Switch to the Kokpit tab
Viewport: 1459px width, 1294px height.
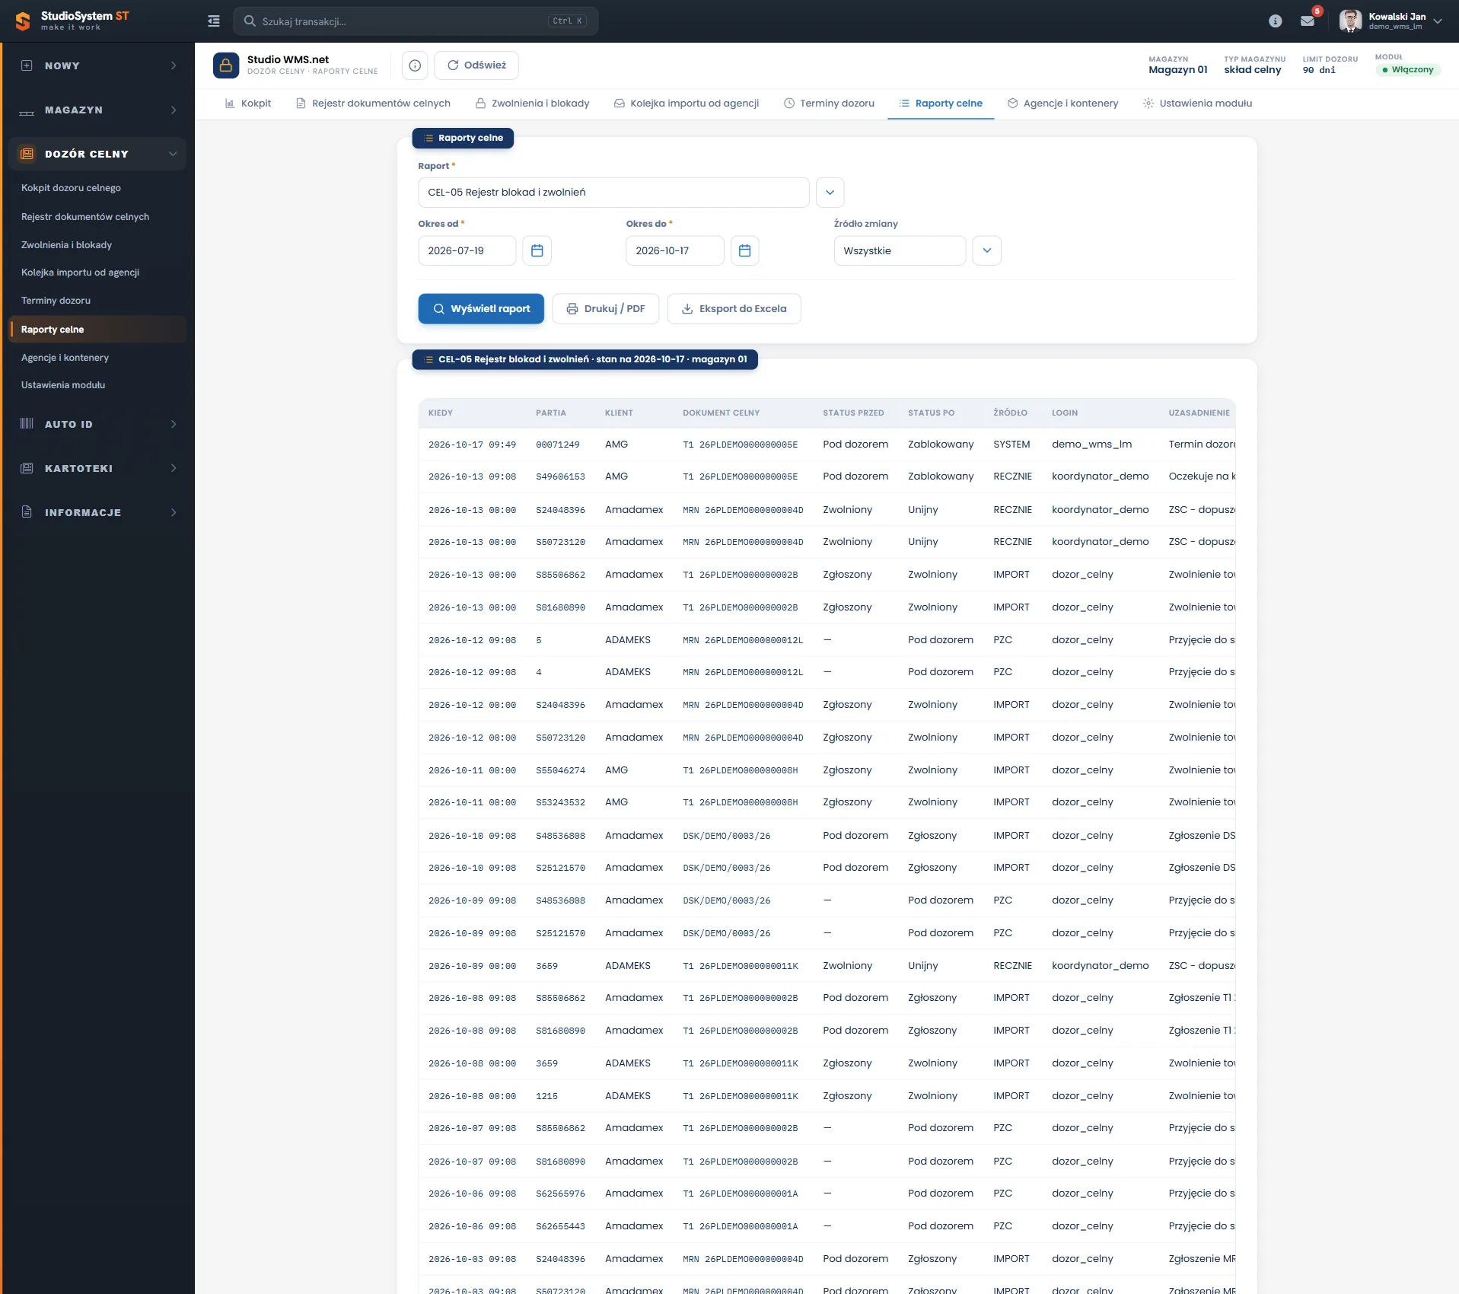(248, 104)
